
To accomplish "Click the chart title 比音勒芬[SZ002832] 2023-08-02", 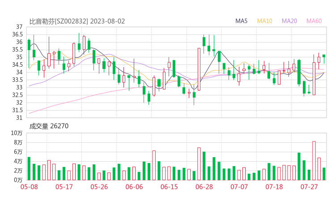I will click(77, 21).
